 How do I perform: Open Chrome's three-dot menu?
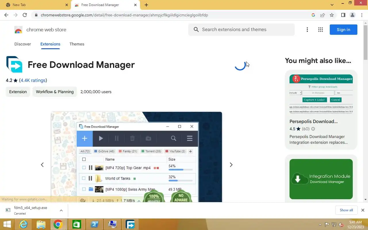click(361, 15)
